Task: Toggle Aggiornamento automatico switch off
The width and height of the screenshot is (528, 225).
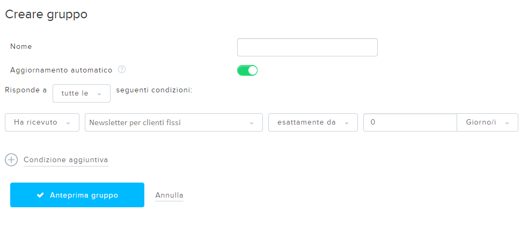Action: 247,70
